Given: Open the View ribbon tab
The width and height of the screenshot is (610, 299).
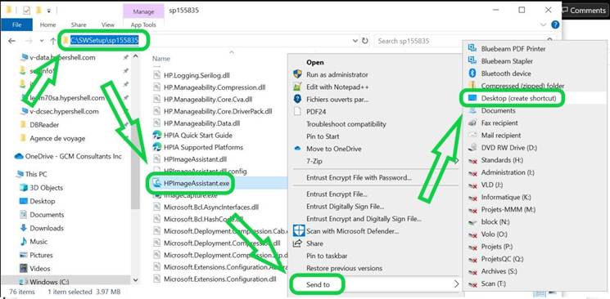Looking at the screenshot, I should coord(108,25).
